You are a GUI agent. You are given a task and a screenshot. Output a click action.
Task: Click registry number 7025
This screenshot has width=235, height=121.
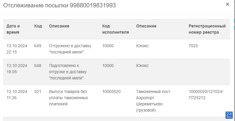pos(193,46)
